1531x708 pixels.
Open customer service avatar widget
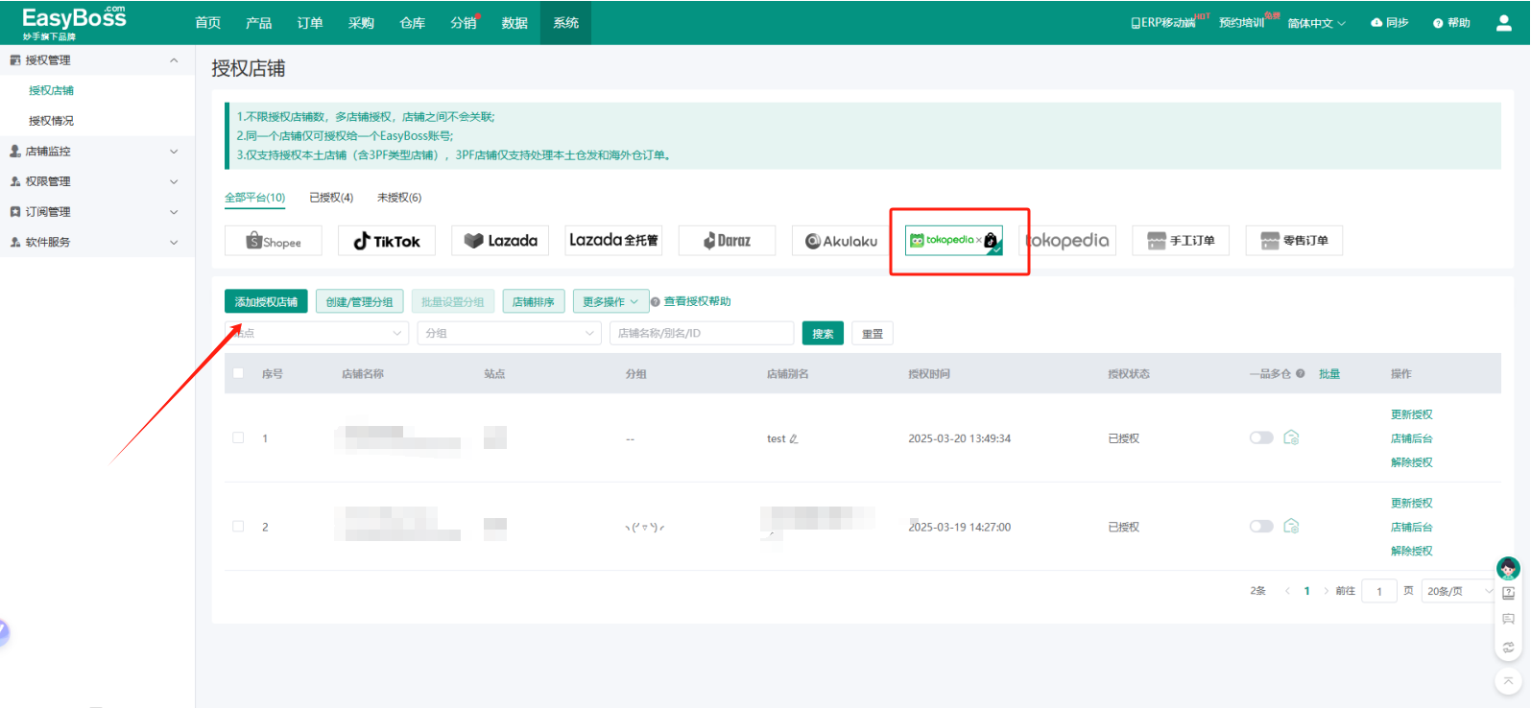1508,568
